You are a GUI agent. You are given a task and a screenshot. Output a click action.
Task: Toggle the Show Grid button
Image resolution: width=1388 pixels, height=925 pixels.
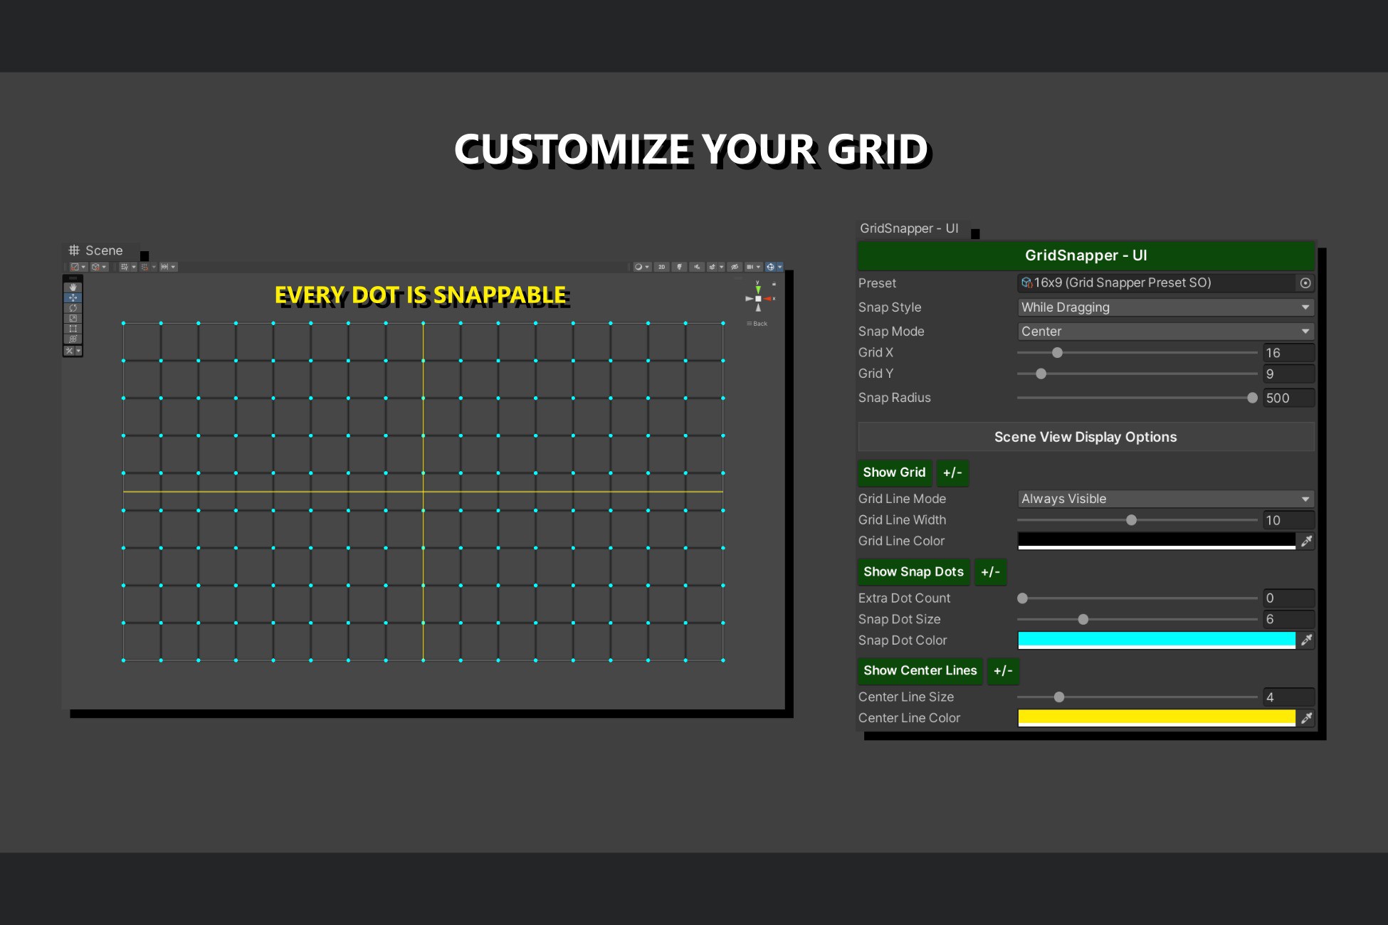click(x=894, y=472)
